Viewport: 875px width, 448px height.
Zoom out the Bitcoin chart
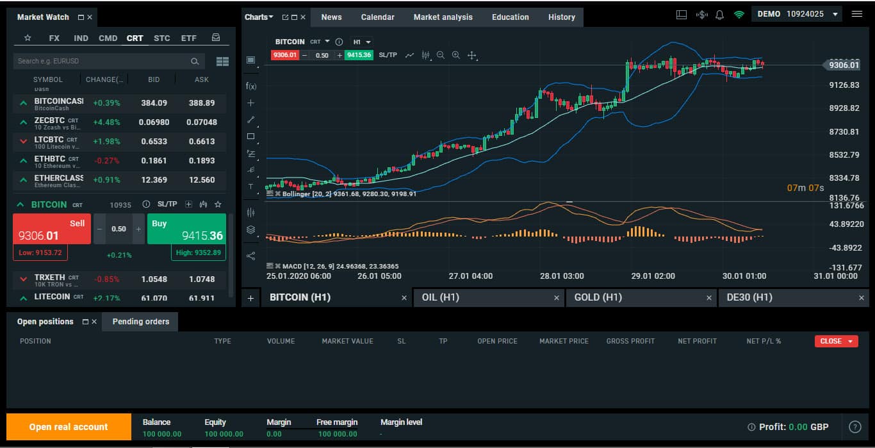coord(441,55)
